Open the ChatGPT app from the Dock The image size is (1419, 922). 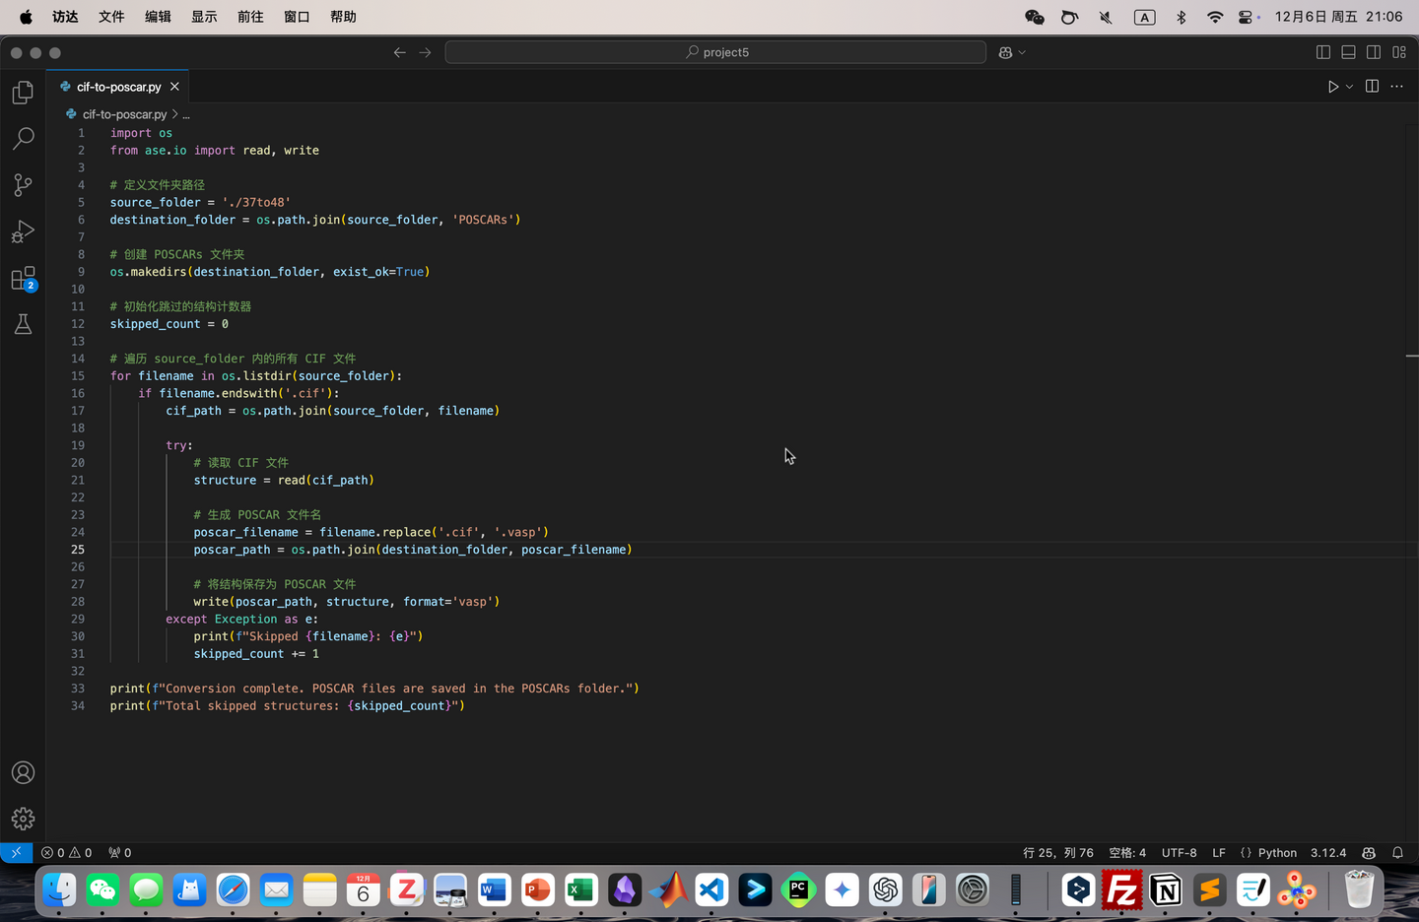click(x=886, y=890)
